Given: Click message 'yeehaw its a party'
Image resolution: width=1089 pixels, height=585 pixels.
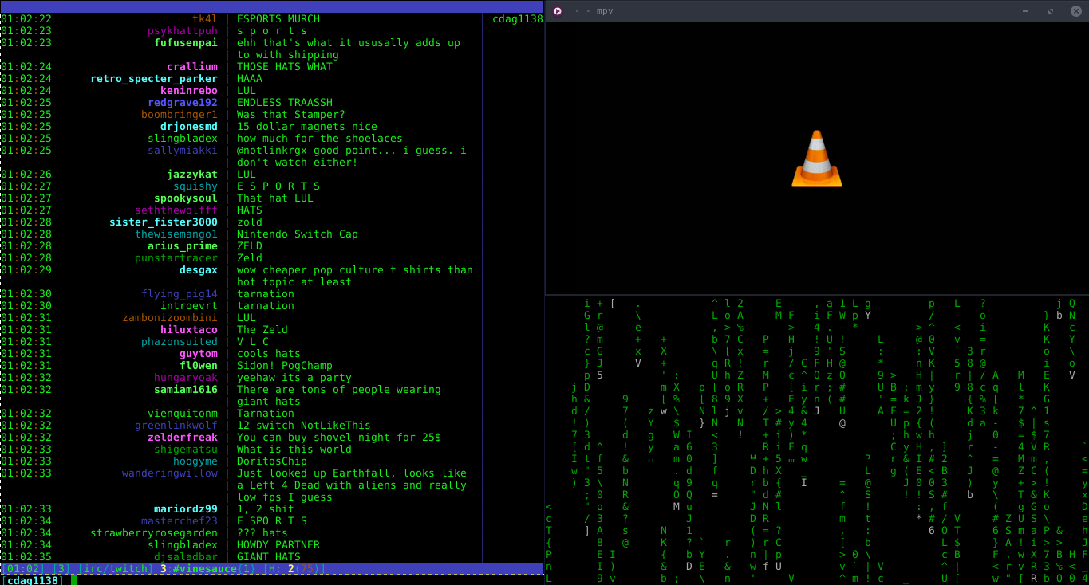Looking at the screenshot, I should [294, 378].
